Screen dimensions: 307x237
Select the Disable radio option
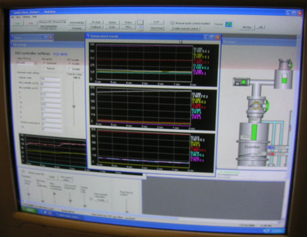coord(69,69)
